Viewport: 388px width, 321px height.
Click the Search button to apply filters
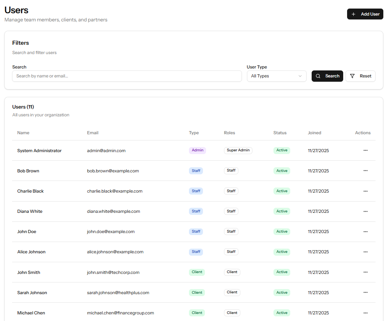coord(327,76)
